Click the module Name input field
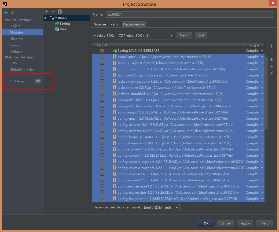 tap(190, 14)
